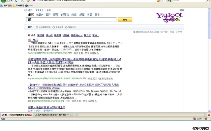This screenshot has height=131, width=211.
Task: Switch to the 部落格 blog tab
Action: tap(65, 15)
